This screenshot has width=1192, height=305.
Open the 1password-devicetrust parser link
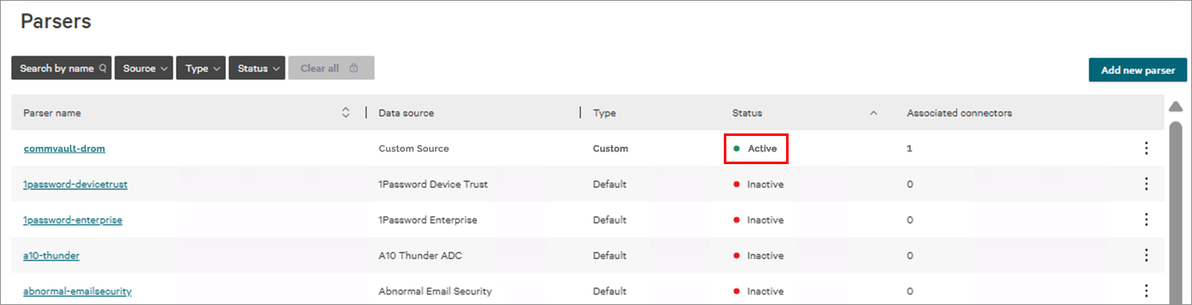click(x=75, y=184)
